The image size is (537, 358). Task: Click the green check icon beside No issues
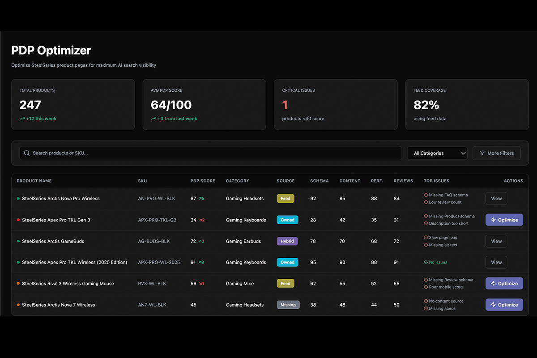(426, 262)
